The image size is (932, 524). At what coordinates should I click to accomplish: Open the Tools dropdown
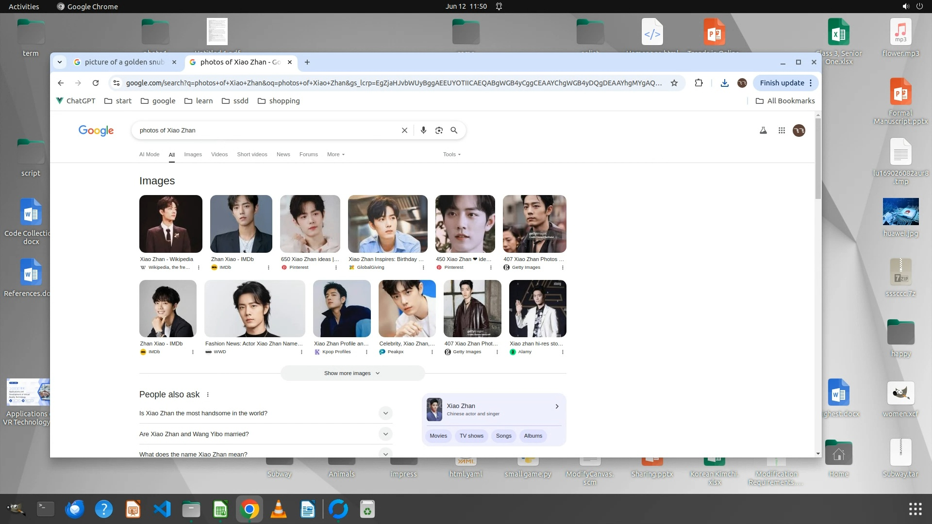[451, 154]
